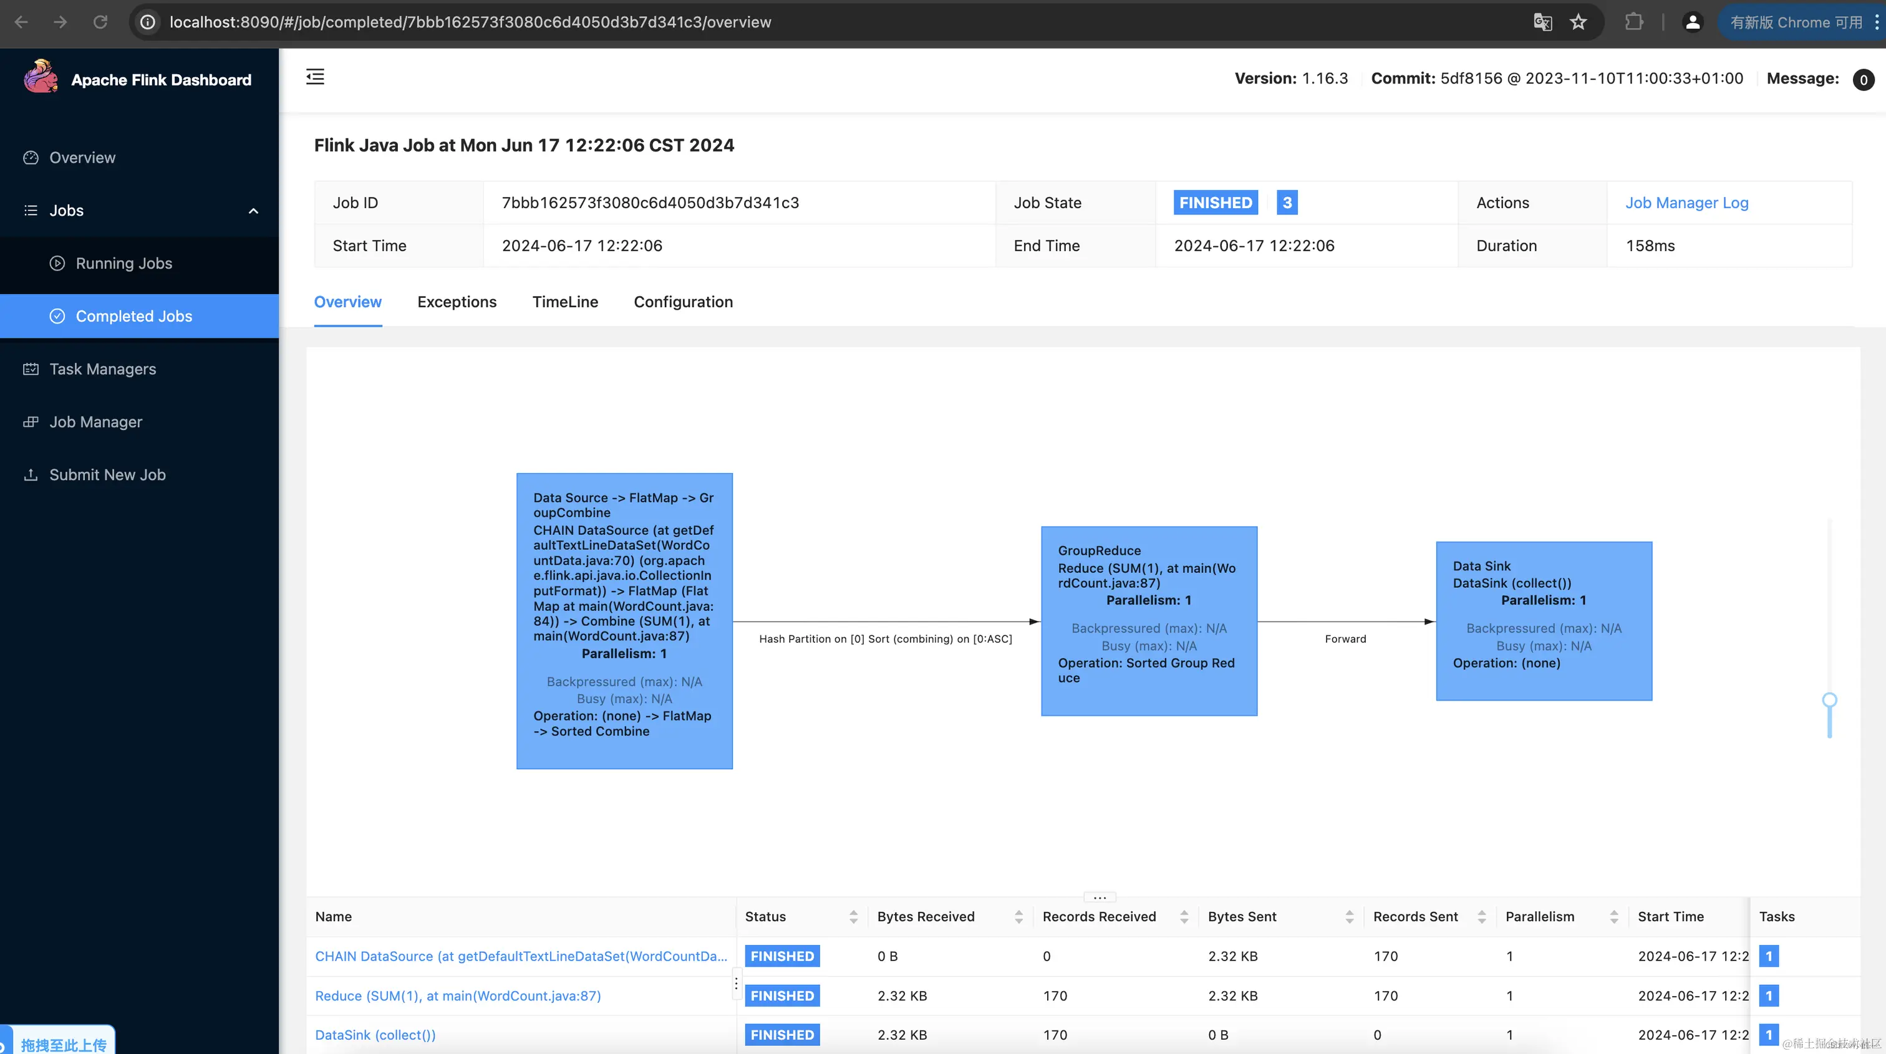Open the Configuration tab
The width and height of the screenshot is (1886, 1054).
point(683,302)
